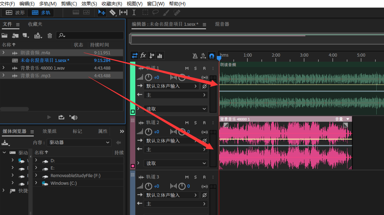This screenshot has width=384, height=215.
Task: Click Insert into Multitrack icon
Action: [x=38, y=36]
